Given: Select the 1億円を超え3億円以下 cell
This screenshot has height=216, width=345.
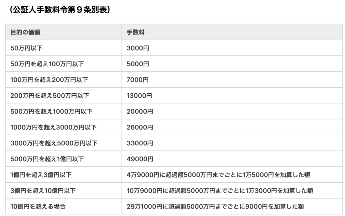Looking at the screenshot, I should tap(41, 175).
